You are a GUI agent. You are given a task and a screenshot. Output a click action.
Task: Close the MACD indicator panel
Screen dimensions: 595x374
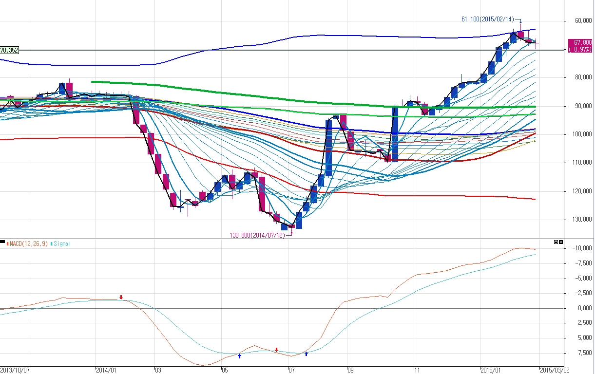[560, 242]
